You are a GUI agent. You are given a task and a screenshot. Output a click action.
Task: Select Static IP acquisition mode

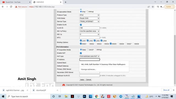point(81,50)
